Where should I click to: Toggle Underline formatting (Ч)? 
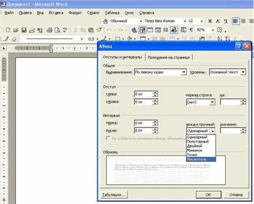[x=226, y=21]
